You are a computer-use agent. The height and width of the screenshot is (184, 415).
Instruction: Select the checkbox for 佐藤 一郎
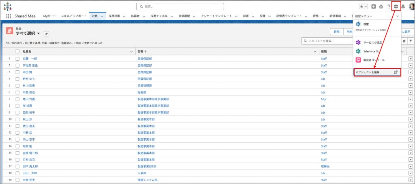17,59
